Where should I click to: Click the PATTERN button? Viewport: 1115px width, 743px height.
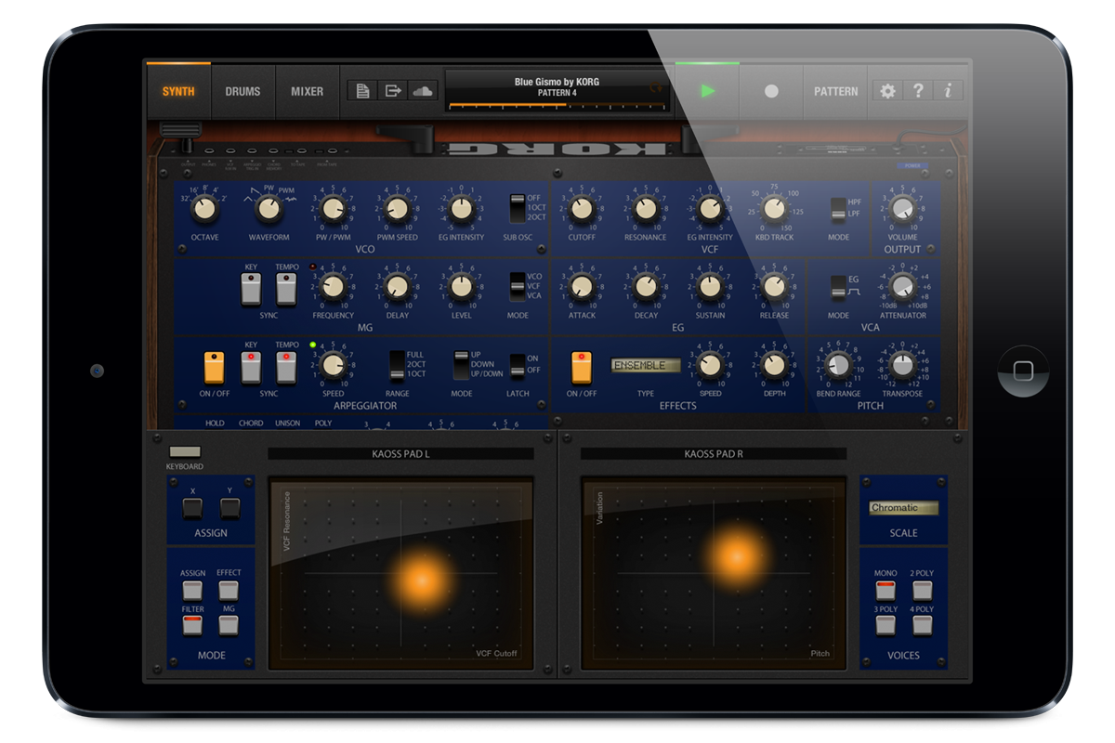pyautogui.click(x=835, y=91)
